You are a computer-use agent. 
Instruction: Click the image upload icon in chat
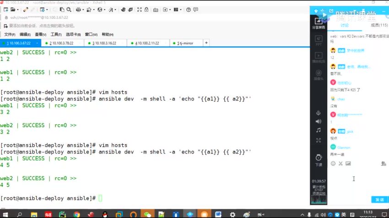point(348,163)
